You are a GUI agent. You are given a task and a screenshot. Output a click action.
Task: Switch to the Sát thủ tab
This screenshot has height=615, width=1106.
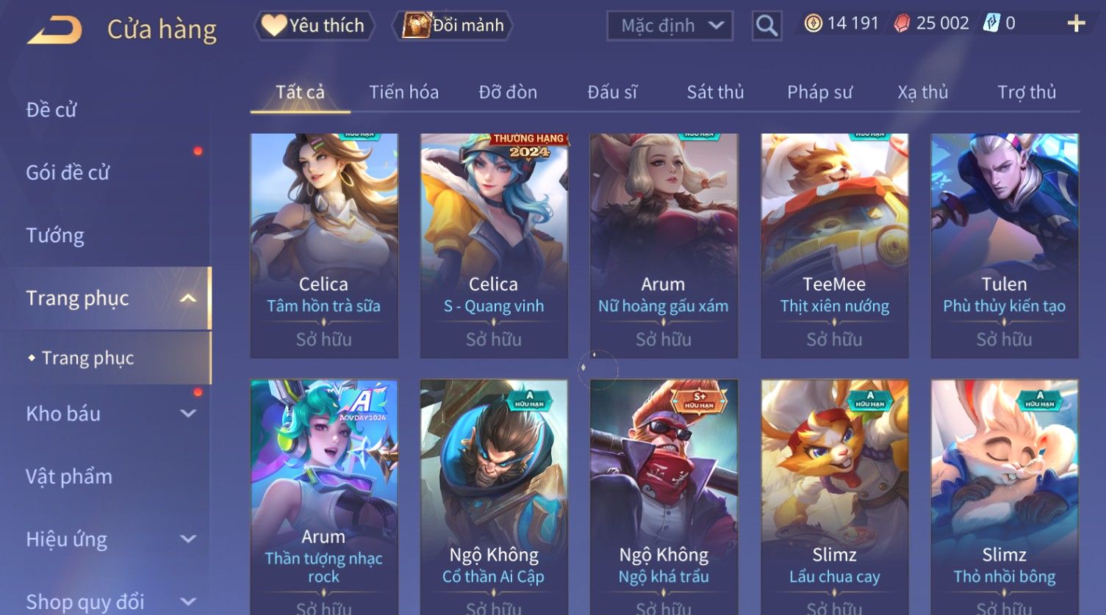point(715,92)
